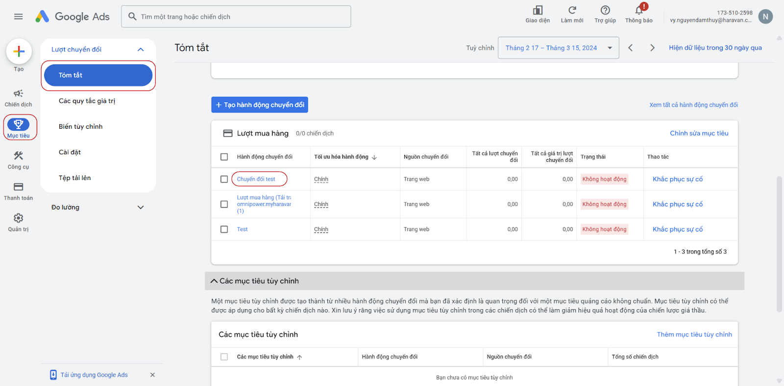Viewport: 784px width, 386px height.
Task: Select all conversion actions header checkbox
Action: (x=224, y=157)
